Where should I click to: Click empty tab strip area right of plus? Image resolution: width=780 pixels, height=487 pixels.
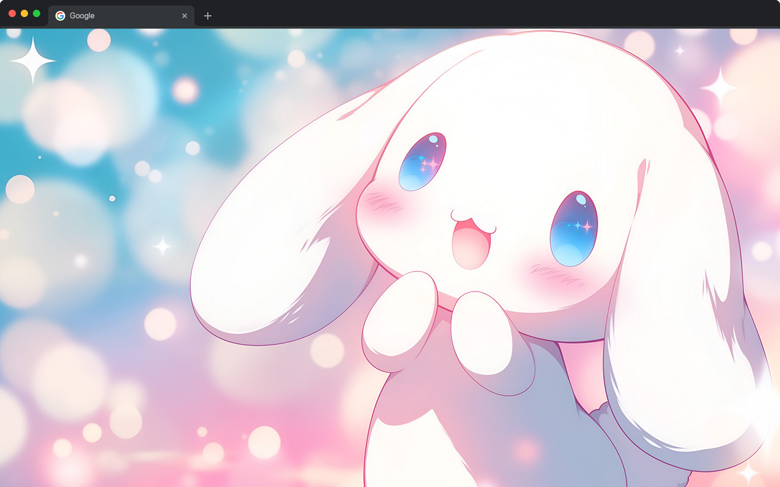tap(487, 15)
